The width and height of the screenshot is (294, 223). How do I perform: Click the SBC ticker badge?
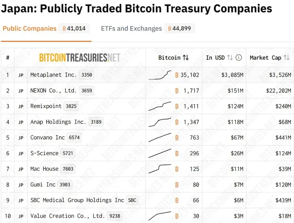tap(132, 200)
